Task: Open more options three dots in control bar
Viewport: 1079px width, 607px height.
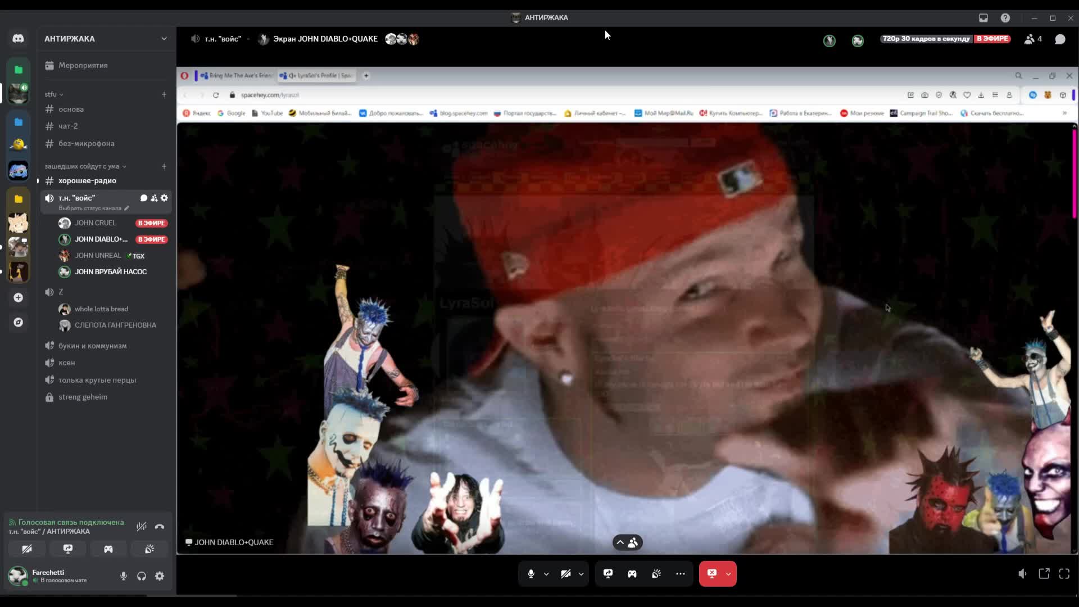Action: tap(681, 574)
